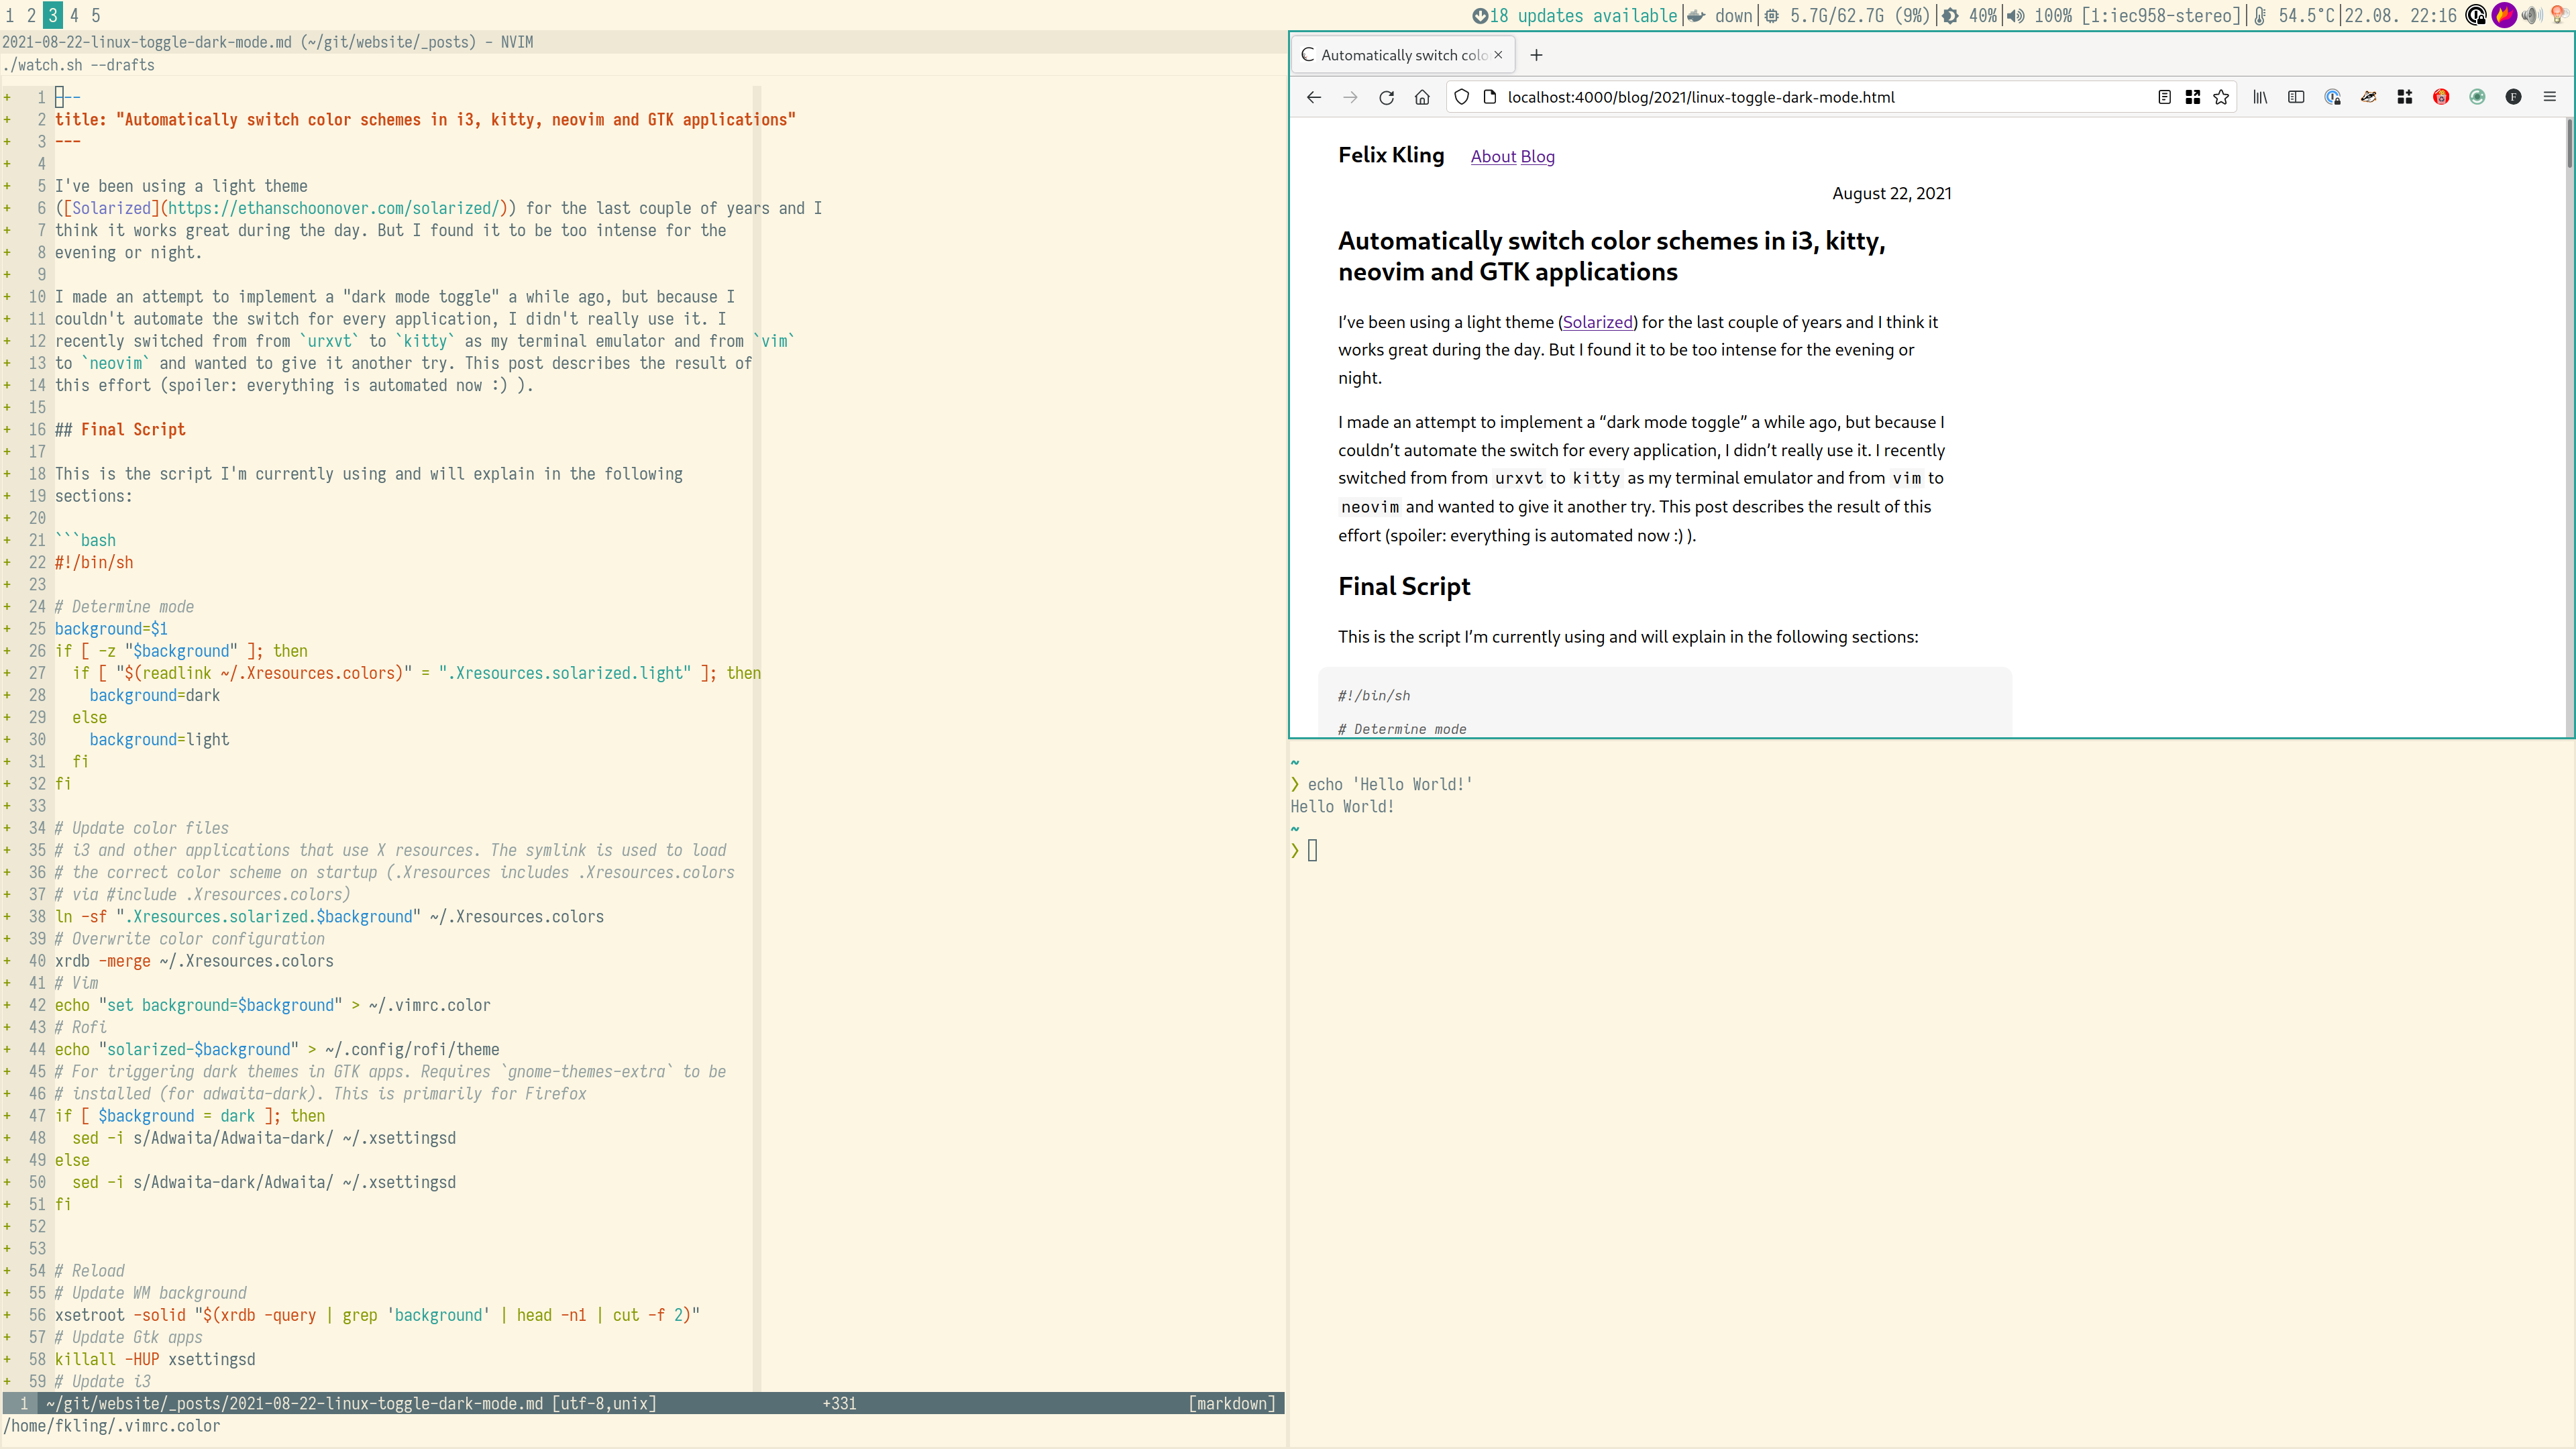
Task: Open tracking protection shield in address bar
Action: pyautogui.click(x=1461, y=97)
